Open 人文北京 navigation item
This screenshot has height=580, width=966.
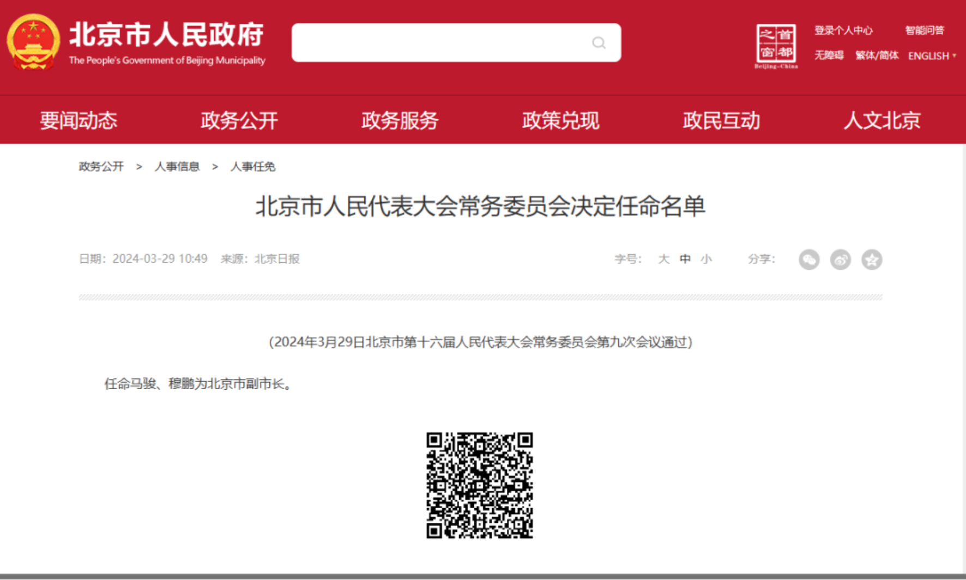[x=882, y=120]
